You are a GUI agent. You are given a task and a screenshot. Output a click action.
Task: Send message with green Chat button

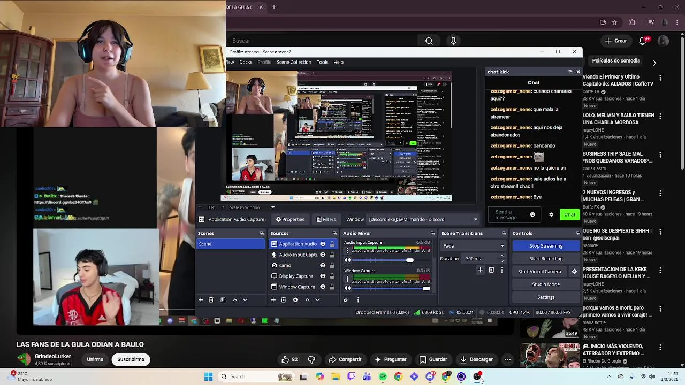click(x=569, y=215)
